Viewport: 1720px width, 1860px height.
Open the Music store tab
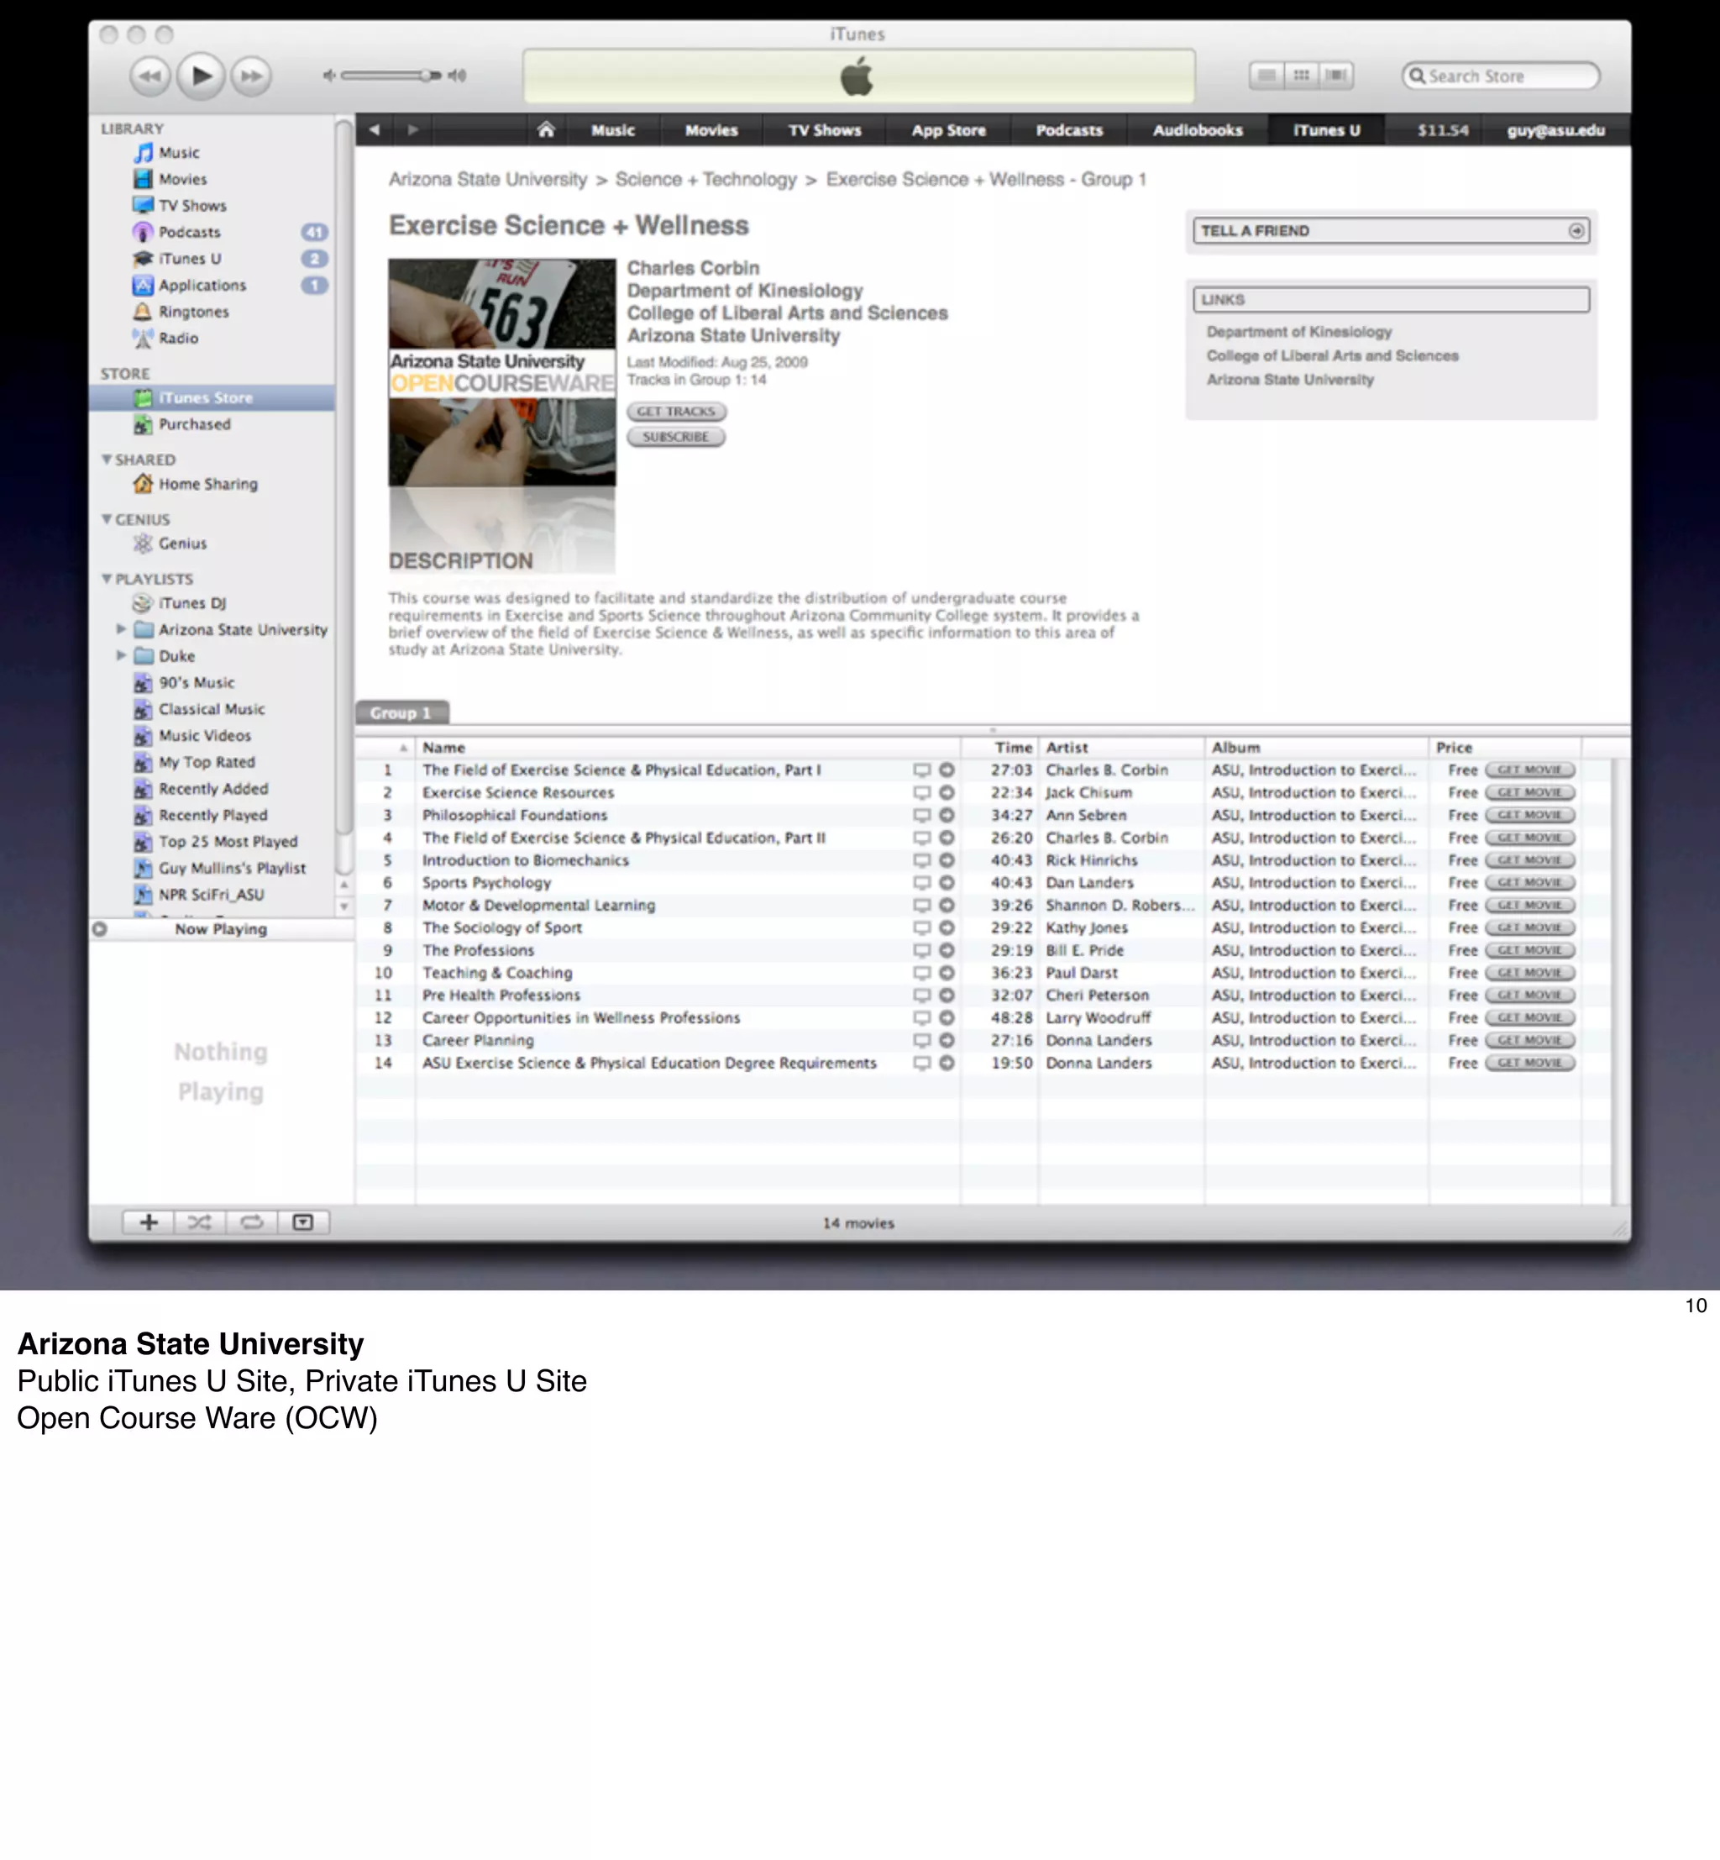pos(613,130)
